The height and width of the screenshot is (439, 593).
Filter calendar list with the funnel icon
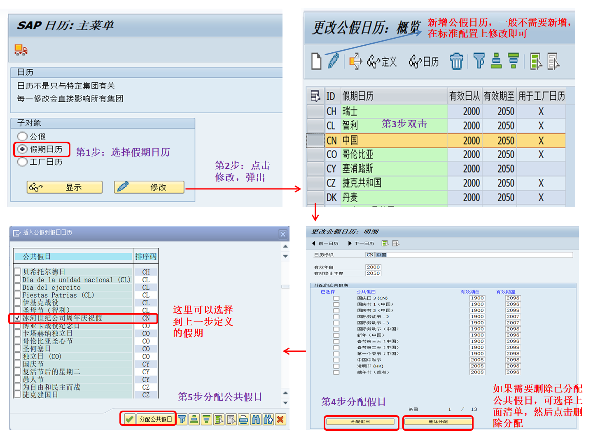click(479, 61)
